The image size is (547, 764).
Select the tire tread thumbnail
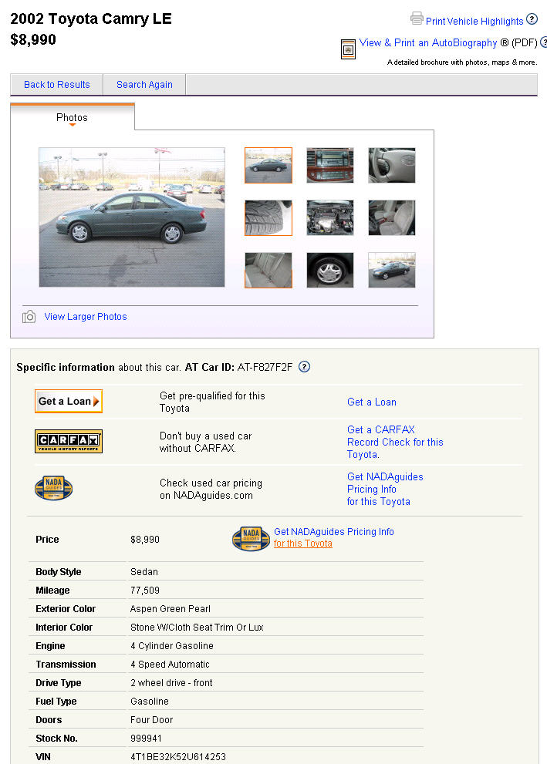(x=268, y=218)
